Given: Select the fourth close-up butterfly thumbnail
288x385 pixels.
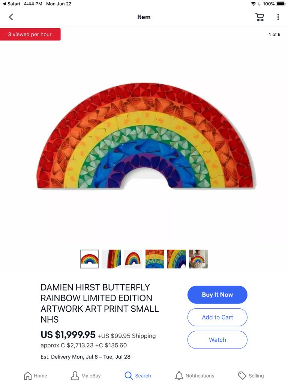Looking at the screenshot, I should pos(155,259).
